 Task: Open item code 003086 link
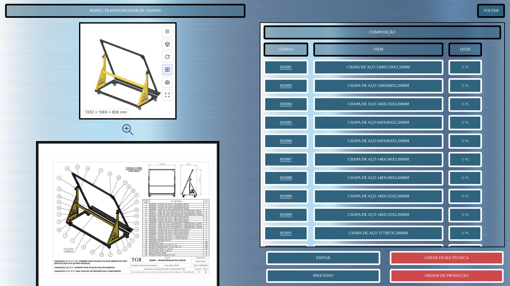286,141
